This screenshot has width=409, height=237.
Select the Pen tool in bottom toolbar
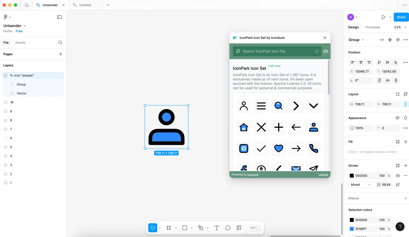point(201,228)
